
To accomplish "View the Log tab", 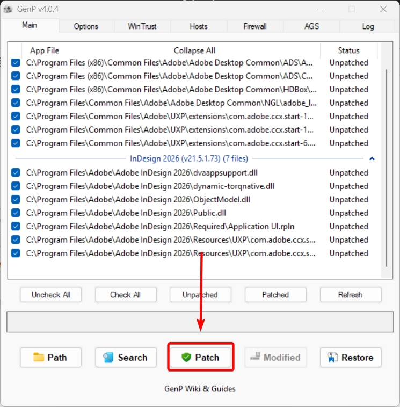I will point(368,26).
